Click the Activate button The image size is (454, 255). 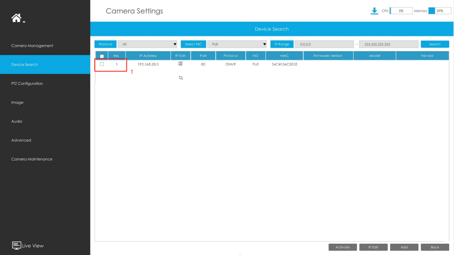click(x=343, y=247)
